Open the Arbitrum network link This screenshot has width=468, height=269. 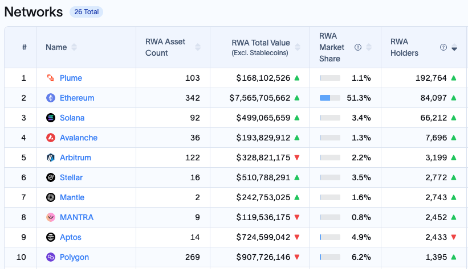point(75,158)
